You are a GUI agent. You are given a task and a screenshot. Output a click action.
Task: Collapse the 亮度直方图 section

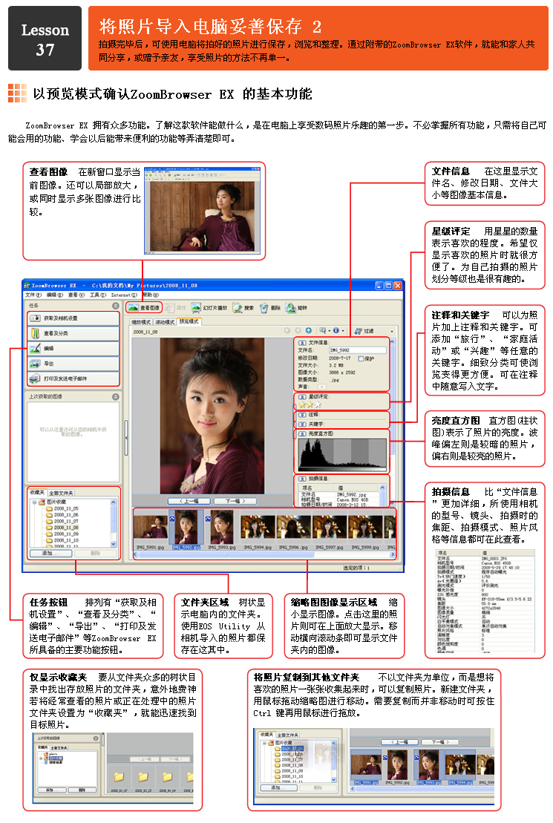coord(303,433)
